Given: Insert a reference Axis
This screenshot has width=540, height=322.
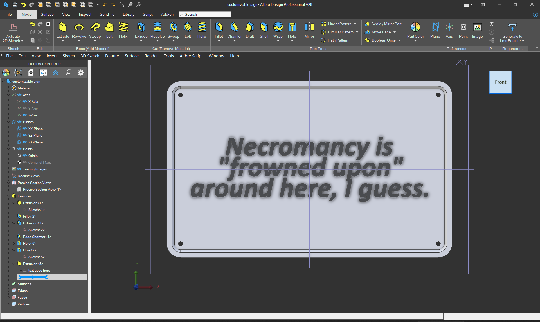Looking at the screenshot, I should point(449,30).
